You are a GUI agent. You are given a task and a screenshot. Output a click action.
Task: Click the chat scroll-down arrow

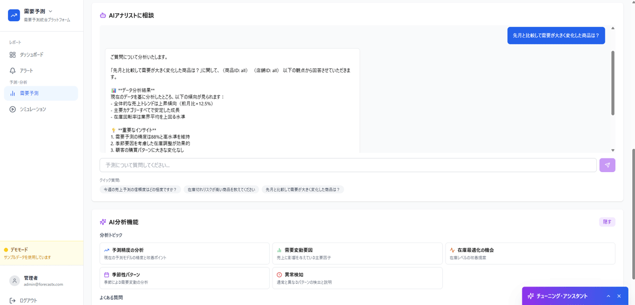(613, 150)
